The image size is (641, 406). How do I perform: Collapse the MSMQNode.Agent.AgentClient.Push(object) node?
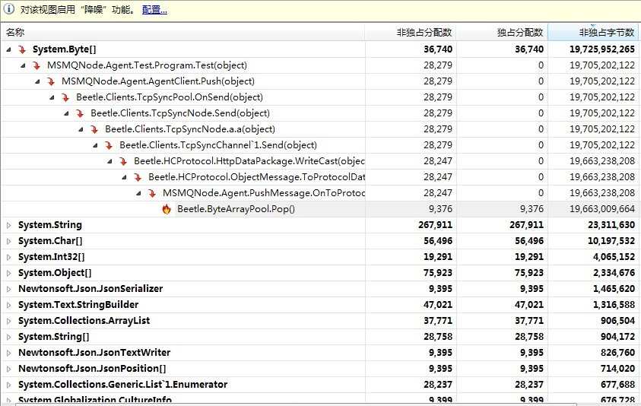coord(37,81)
